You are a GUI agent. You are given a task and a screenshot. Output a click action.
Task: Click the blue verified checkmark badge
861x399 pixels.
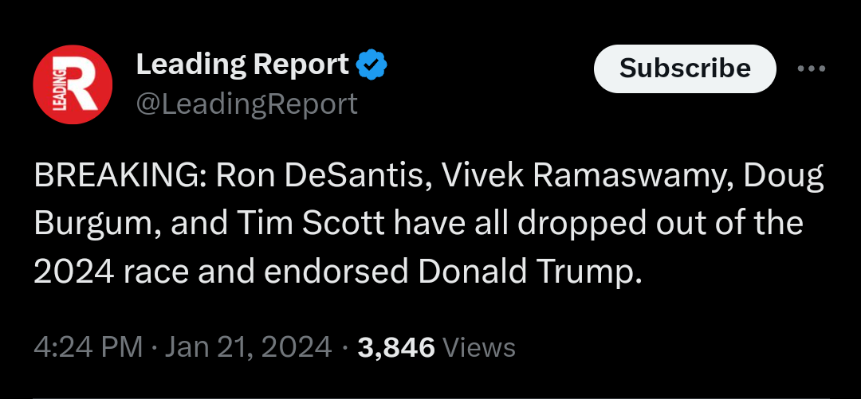pos(371,65)
